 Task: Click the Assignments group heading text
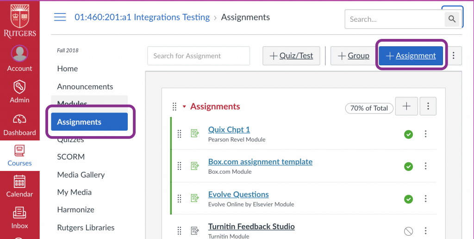coord(215,107)
